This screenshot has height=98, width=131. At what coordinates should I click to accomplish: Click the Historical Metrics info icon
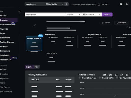[94, 75]
